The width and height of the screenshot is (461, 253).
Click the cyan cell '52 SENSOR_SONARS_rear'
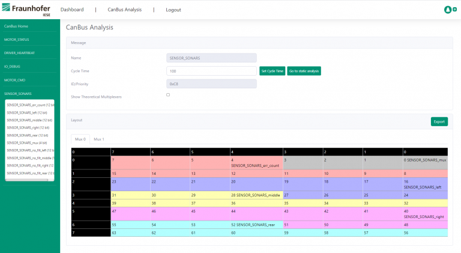[256, 225]
